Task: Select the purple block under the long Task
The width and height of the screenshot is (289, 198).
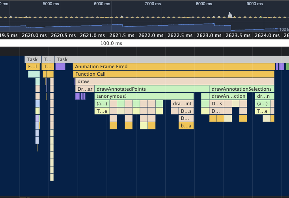Action: tap(60, 67)
